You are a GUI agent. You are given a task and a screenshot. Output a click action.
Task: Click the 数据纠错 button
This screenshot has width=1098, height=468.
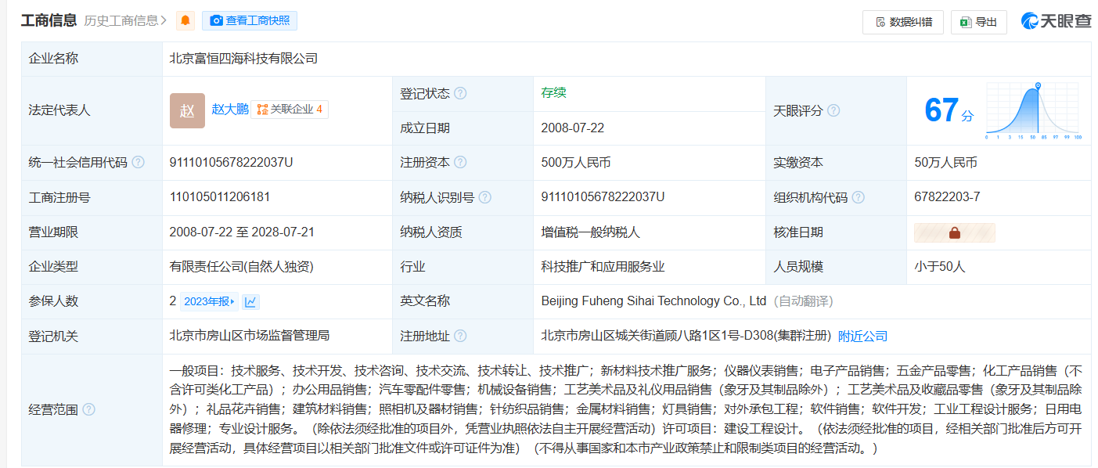pyautogui.click(x=903, y=22)
